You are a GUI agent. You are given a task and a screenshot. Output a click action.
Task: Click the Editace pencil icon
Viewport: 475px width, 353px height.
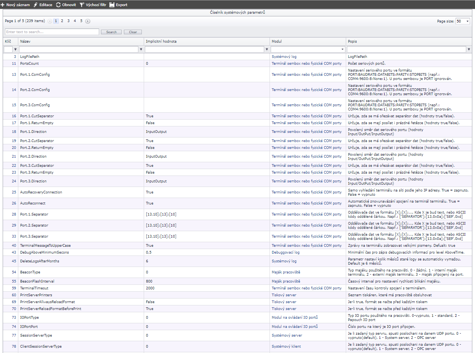(36, 5)
